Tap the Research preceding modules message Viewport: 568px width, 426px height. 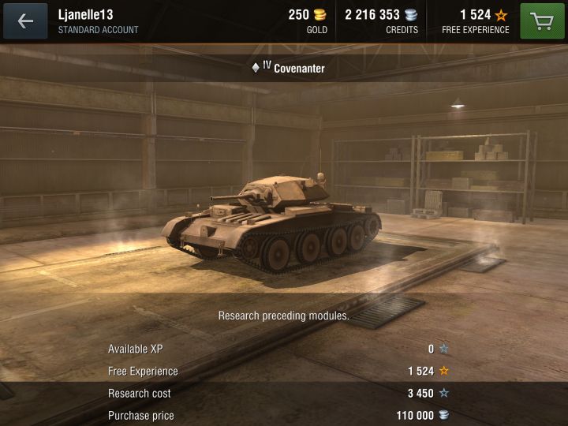[x=284, y=316]
